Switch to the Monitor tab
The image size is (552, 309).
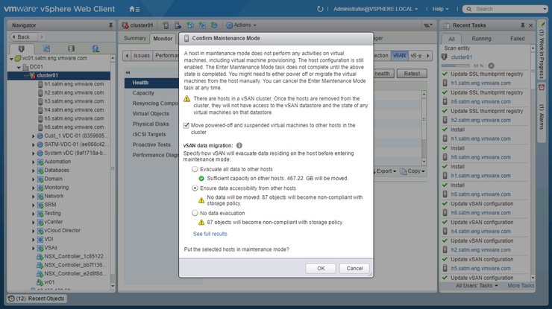pyautogui.click(x=163, y=39)
